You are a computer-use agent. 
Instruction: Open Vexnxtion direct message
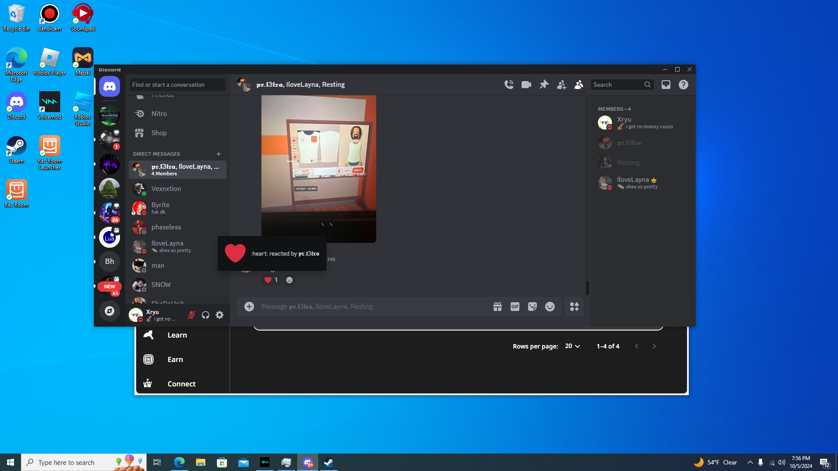pos(166,188)
